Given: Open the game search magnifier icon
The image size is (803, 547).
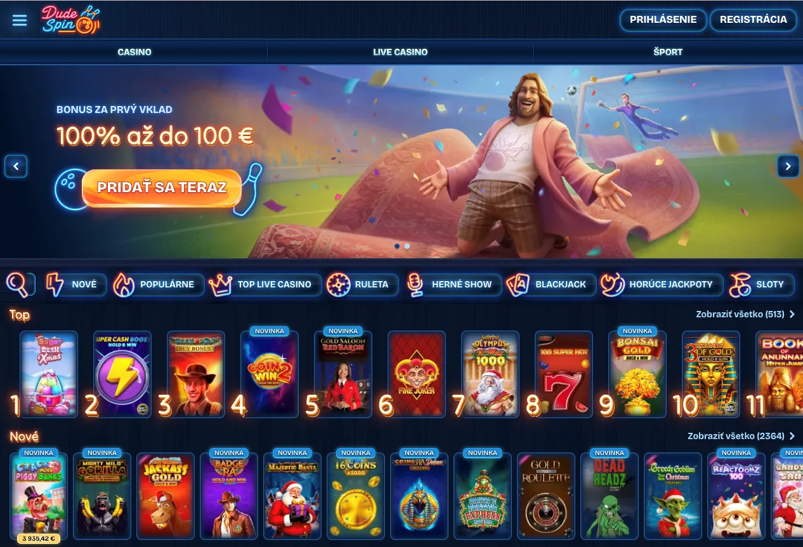Looking at the screenshot, I should pos(21,284).
